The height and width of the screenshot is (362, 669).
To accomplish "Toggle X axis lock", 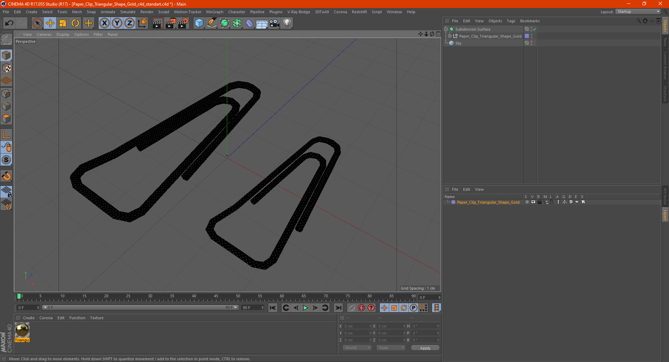I will 104,23.
